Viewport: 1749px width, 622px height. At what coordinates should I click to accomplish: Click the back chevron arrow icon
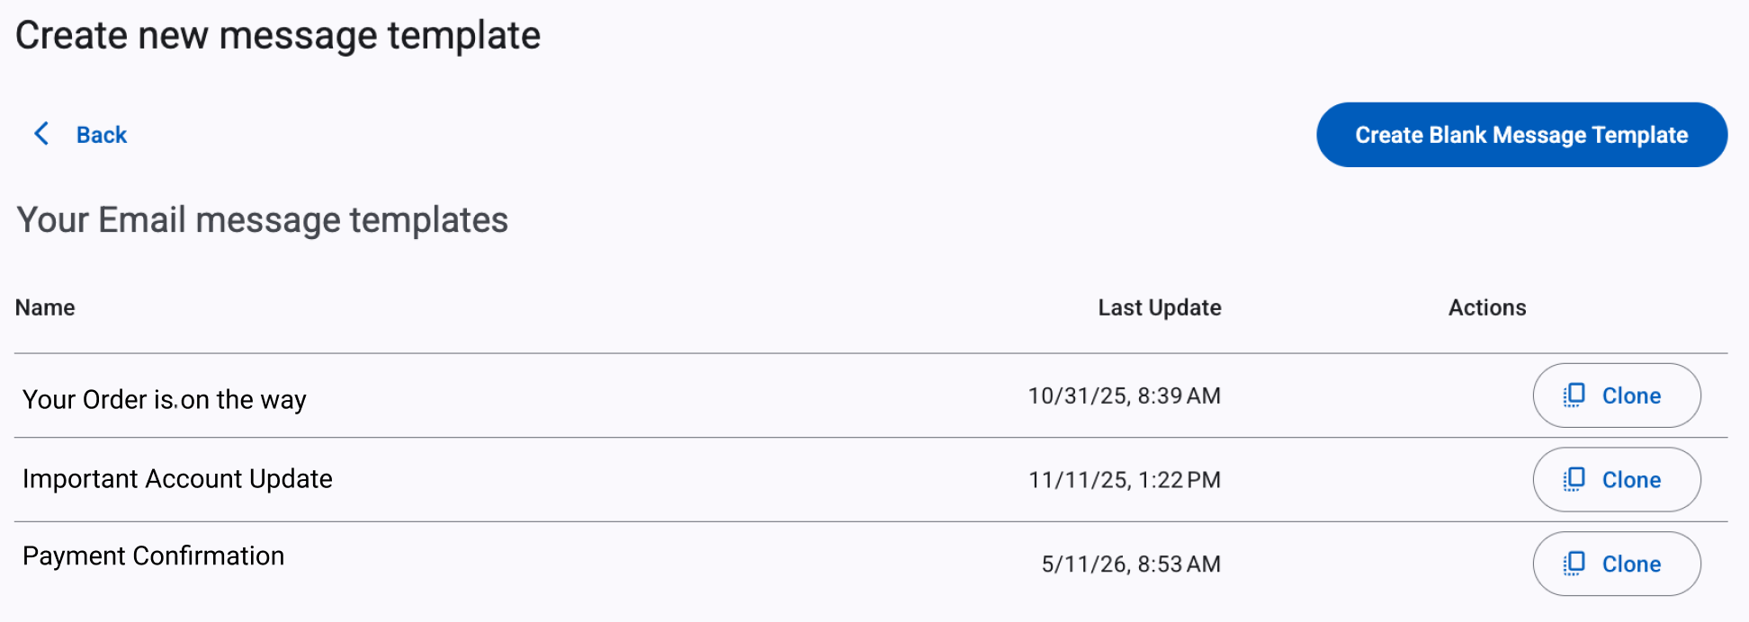coord(41,134)
